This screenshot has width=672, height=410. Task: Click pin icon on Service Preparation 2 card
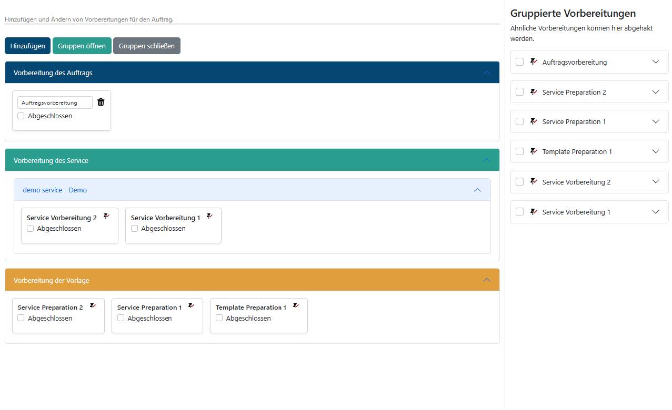(x=93, y=306)
